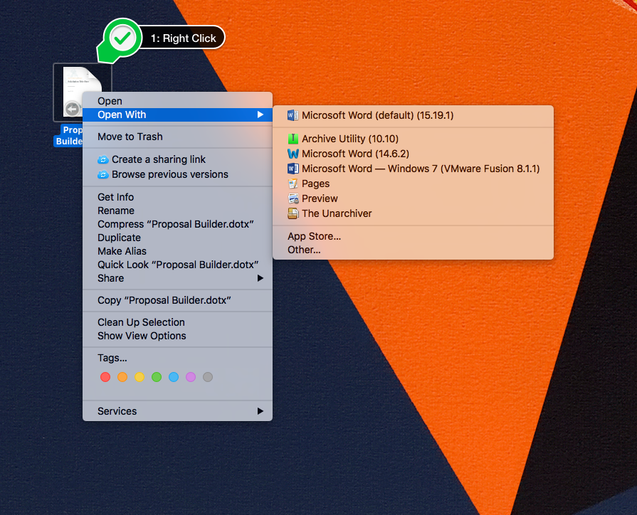Open the Tags... menu item
Viewport: 637px width, 515px height.
[177, 359]
